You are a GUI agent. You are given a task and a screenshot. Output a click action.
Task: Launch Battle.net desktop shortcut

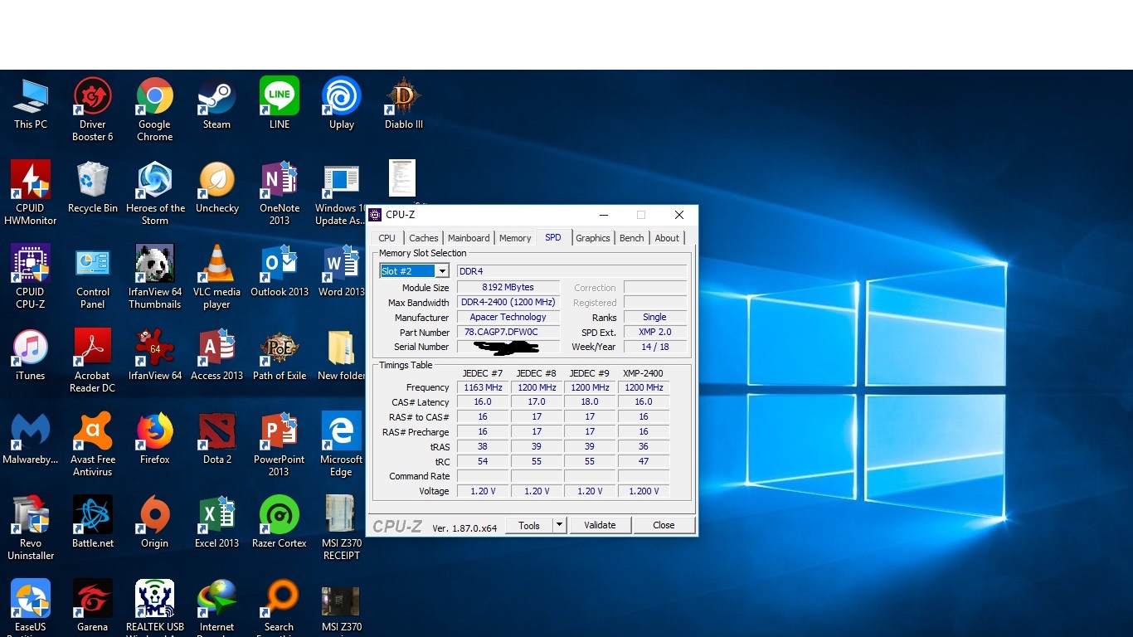coord(93,523)
